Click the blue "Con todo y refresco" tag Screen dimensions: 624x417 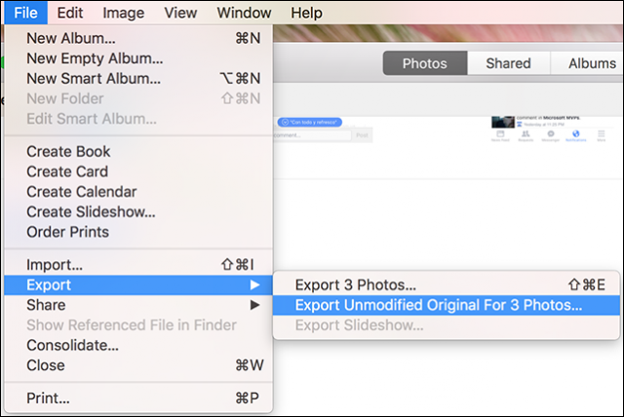pos(311,122)
